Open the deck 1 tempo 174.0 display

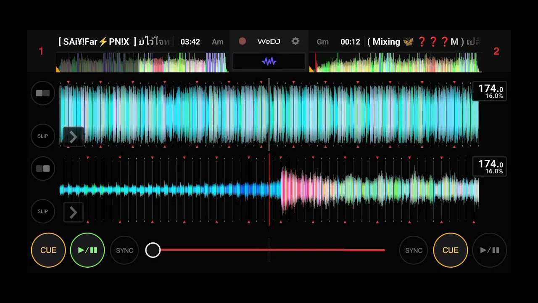[x=490, y=91]
